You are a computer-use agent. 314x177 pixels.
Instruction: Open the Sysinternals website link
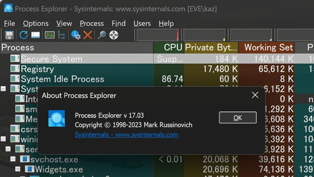126,135
